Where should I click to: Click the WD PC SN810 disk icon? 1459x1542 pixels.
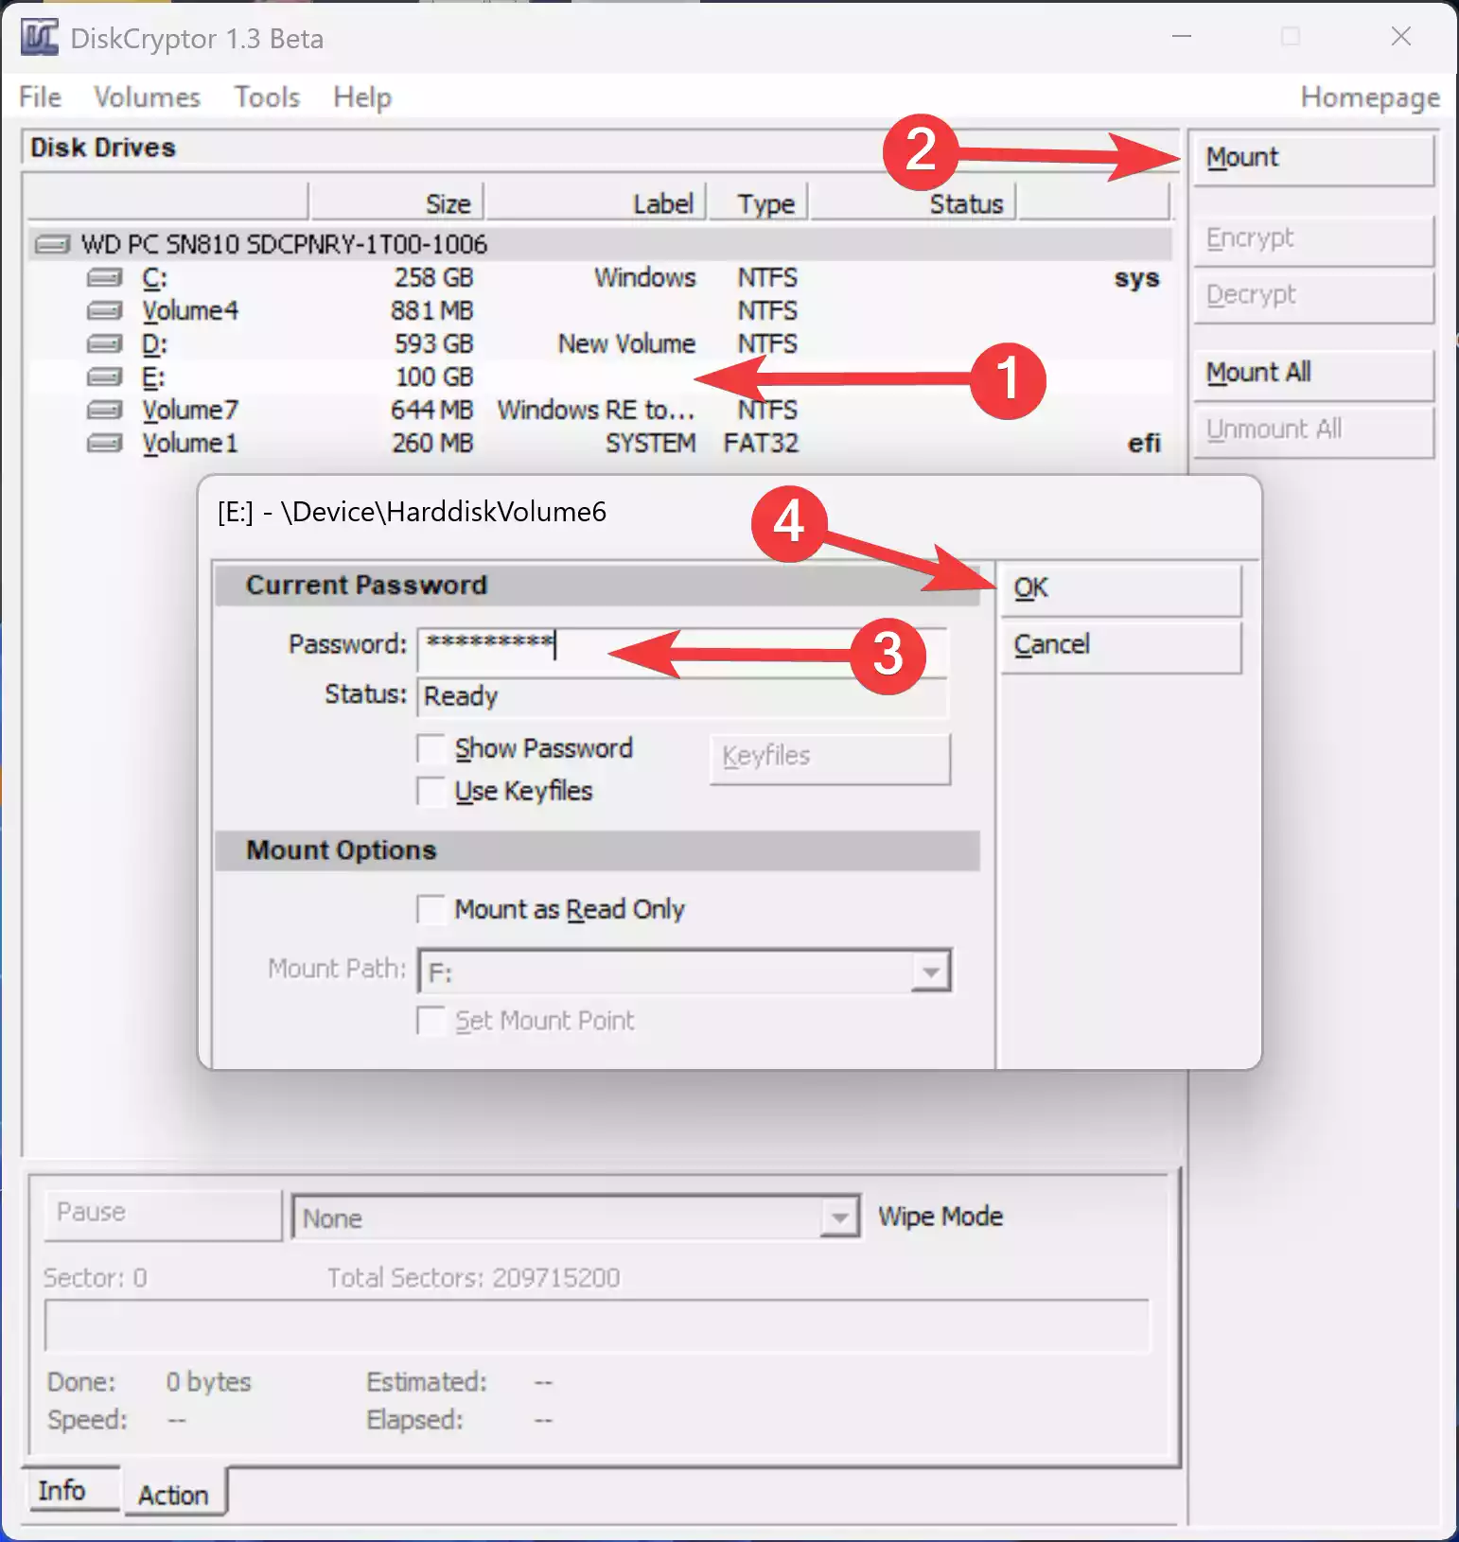52,245
